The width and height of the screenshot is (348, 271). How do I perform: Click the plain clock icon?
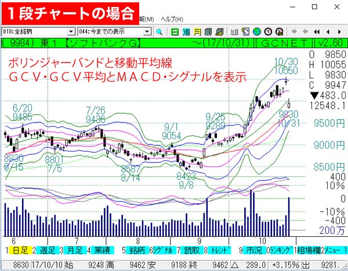coord(268,32)
